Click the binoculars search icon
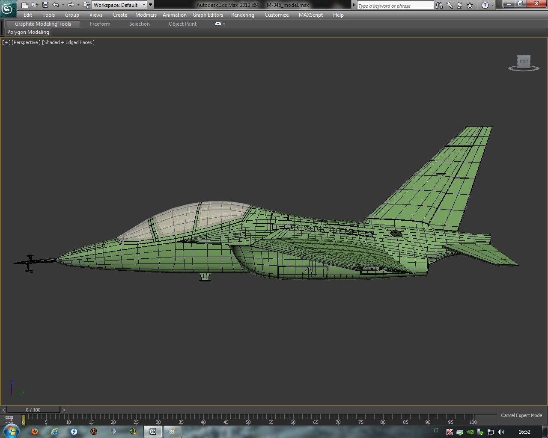 (x=439, y=5)
